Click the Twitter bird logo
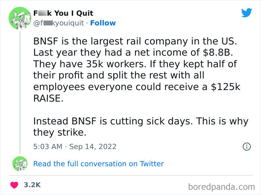The width and height of the screenshot is (261, 195). point(246,13)
